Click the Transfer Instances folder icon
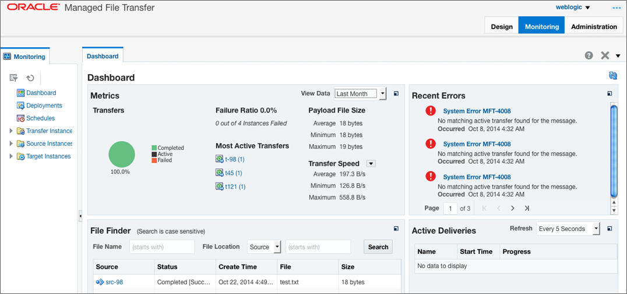627x294 pixels. 20,131
